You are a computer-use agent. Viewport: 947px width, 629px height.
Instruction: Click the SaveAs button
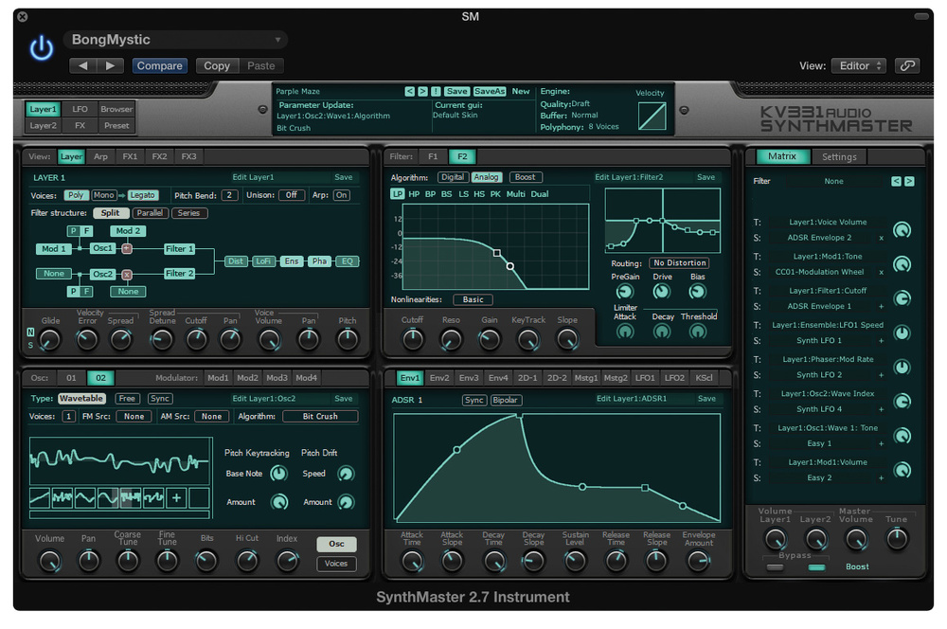coord(487,91)
